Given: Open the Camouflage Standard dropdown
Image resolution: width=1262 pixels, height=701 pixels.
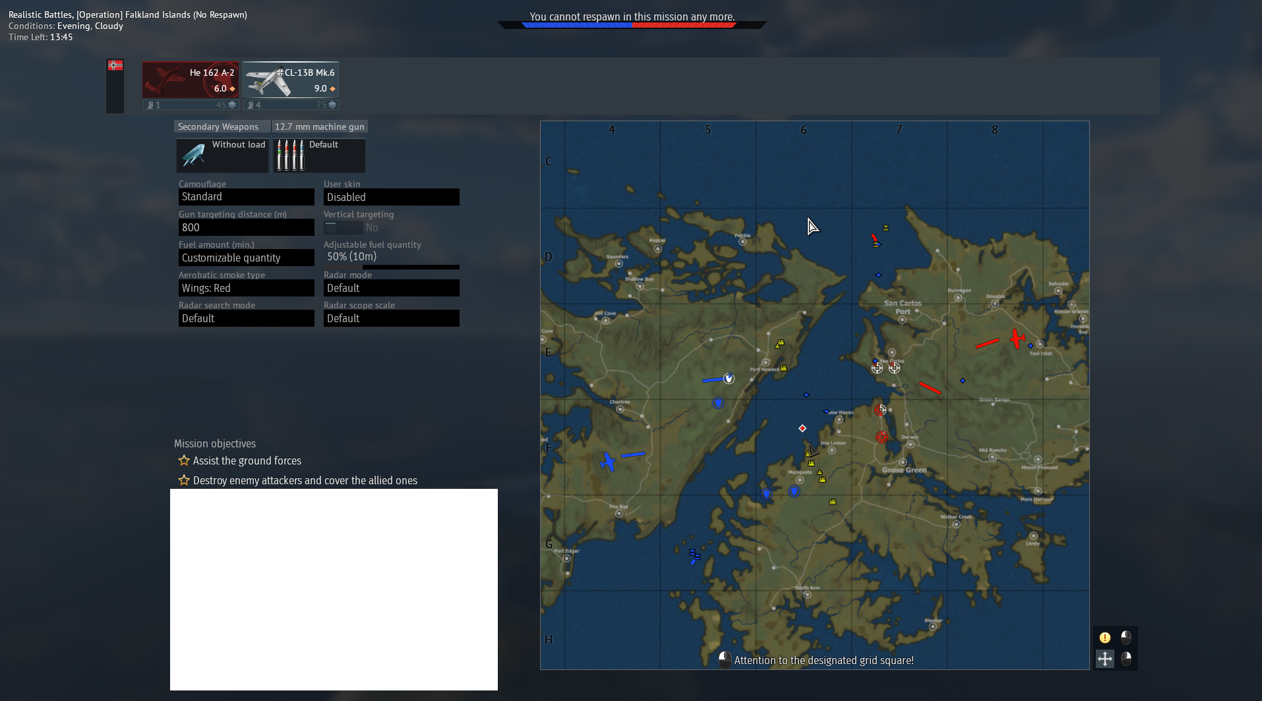Looking at the screenshot, I should coord(246,197).
